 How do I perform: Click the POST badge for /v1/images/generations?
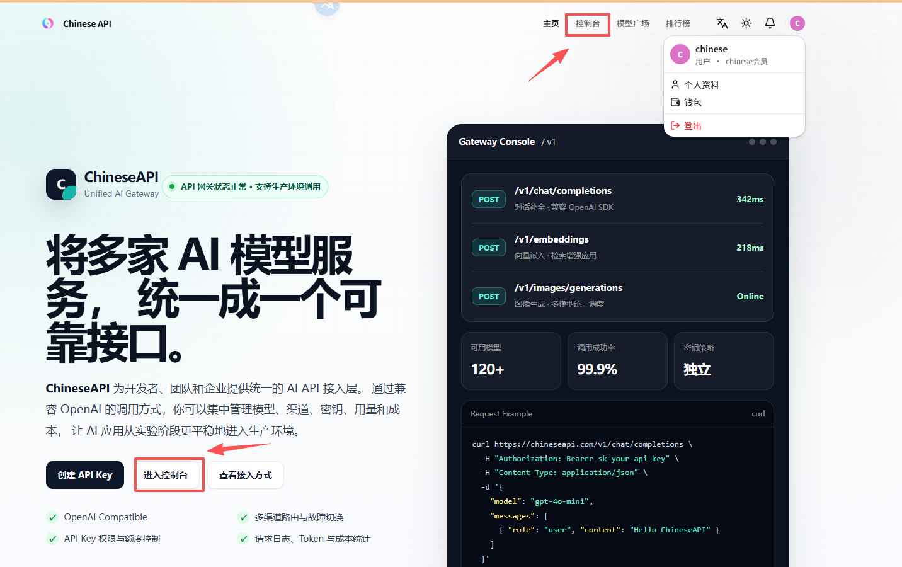[489, 296]
